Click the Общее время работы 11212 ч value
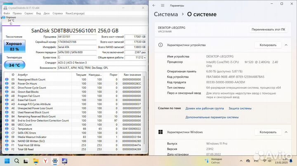 click(135, 58)
